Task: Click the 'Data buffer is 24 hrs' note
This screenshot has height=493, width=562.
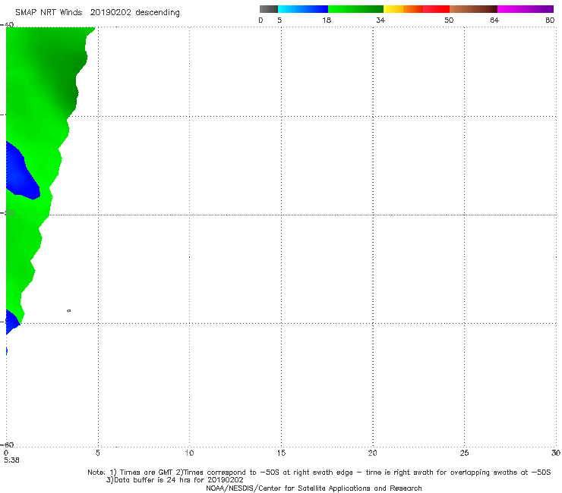Action: tap(175, 480)
